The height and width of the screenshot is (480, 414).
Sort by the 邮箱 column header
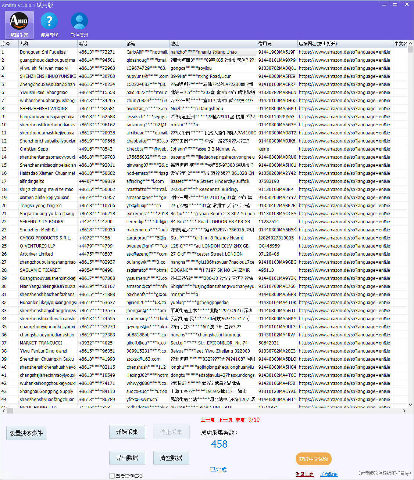(x=147, y=44)
